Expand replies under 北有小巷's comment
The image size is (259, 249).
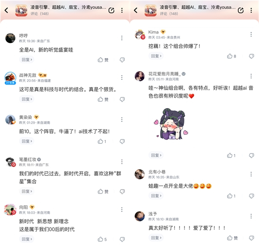pyautogui.click(x=156, y=196)
